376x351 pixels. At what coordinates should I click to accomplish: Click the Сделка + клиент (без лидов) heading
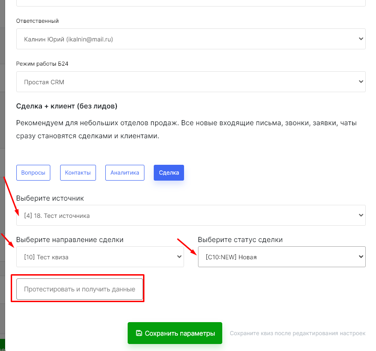(67, 106)
